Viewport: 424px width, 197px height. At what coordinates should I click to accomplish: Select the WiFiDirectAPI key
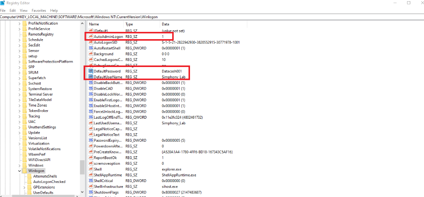[39, 159]
